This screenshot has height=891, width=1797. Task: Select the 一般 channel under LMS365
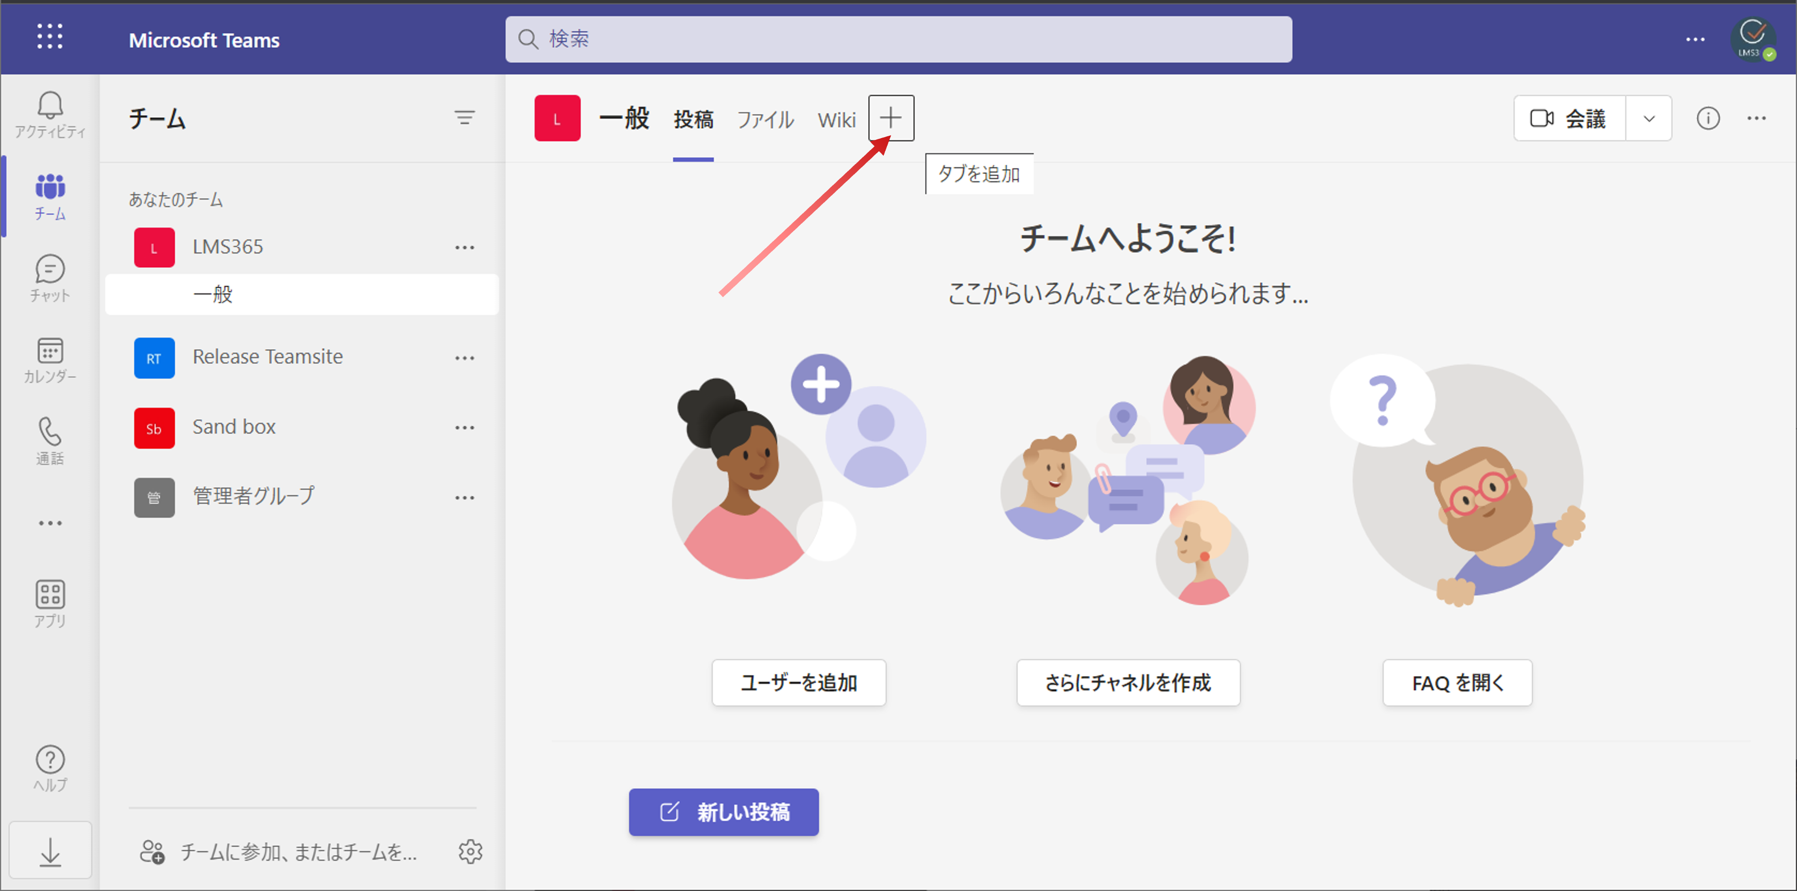tap(301, 294)
